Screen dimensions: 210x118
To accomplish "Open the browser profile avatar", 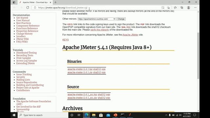I will (189, 8).
